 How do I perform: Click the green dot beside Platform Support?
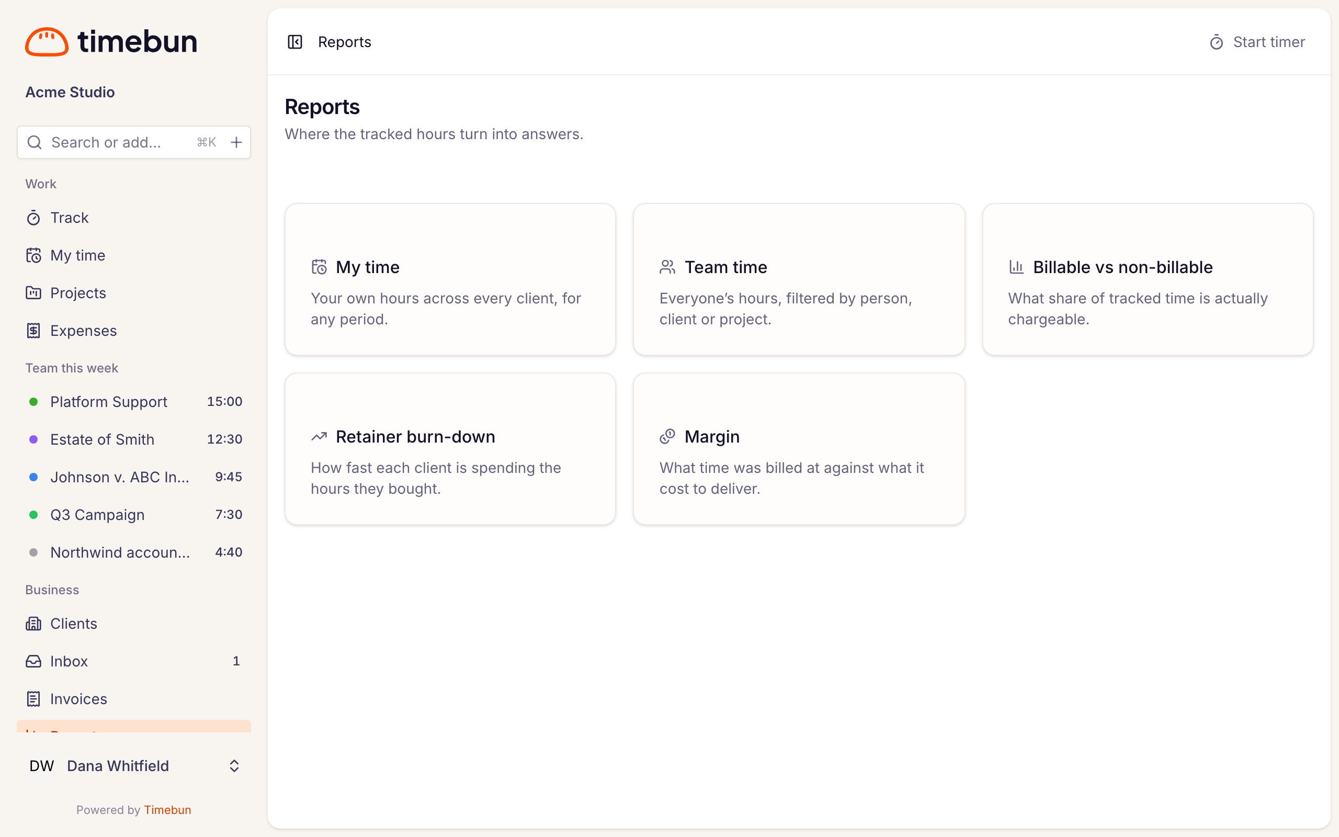[33, 402]
